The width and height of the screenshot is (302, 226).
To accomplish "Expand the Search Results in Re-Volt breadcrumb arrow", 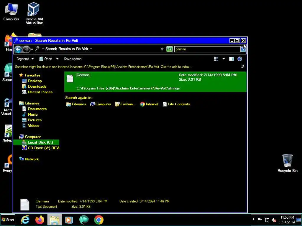I will coord(91,49).
